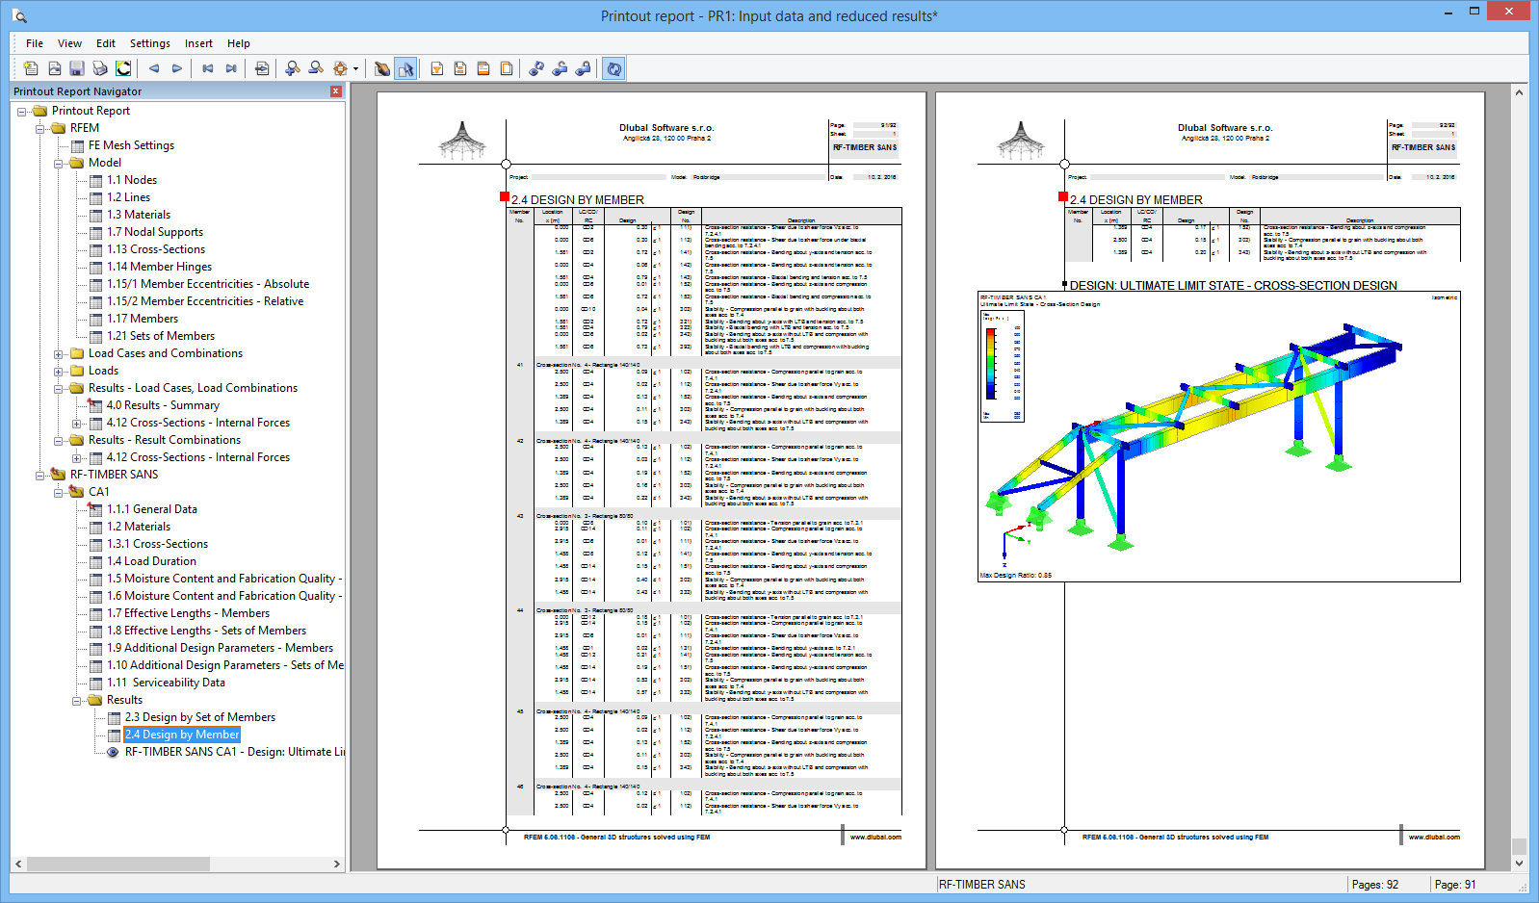Open the zoom options dropdown arrow
Screen dimensions: 1539x903
[x=355, y=68]
